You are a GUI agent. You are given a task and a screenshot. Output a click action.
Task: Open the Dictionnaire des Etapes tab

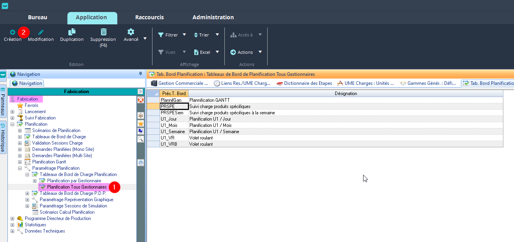[304, 83]
